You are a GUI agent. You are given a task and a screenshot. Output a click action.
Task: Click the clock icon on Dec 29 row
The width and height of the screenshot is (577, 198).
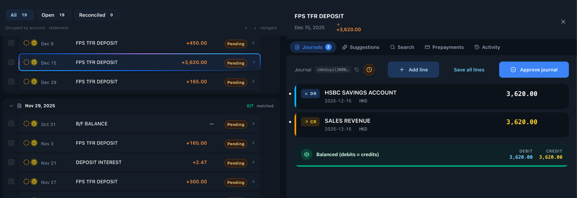pos(34,81)
